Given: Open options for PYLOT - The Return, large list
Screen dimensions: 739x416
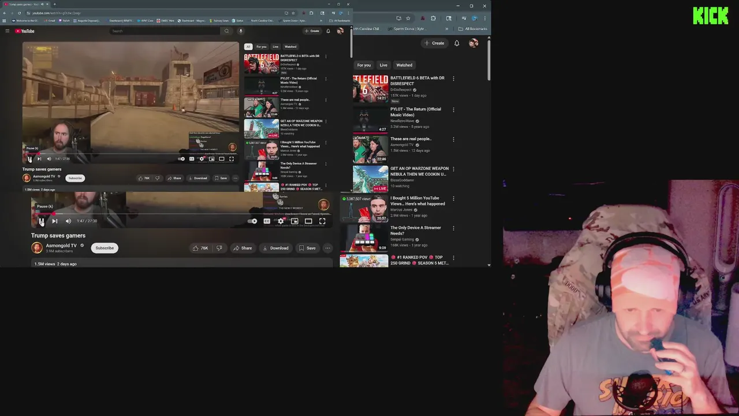Looking at the screenshot, I should (x=453, y=109).
